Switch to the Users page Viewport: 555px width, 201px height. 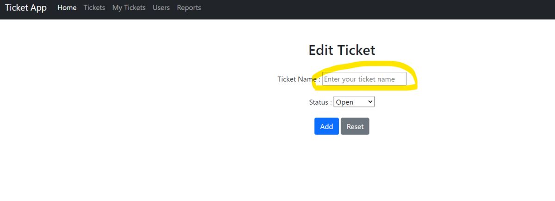[161, 8]
